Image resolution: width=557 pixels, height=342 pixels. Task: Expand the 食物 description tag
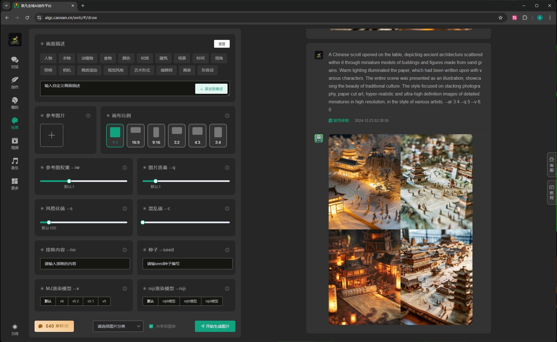tap(108, 58)
